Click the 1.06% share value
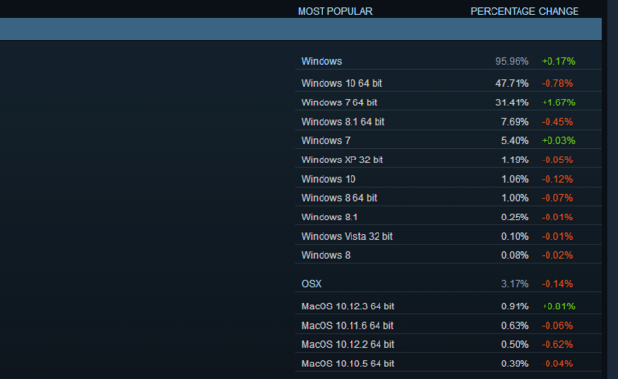 tap(515, 179)
